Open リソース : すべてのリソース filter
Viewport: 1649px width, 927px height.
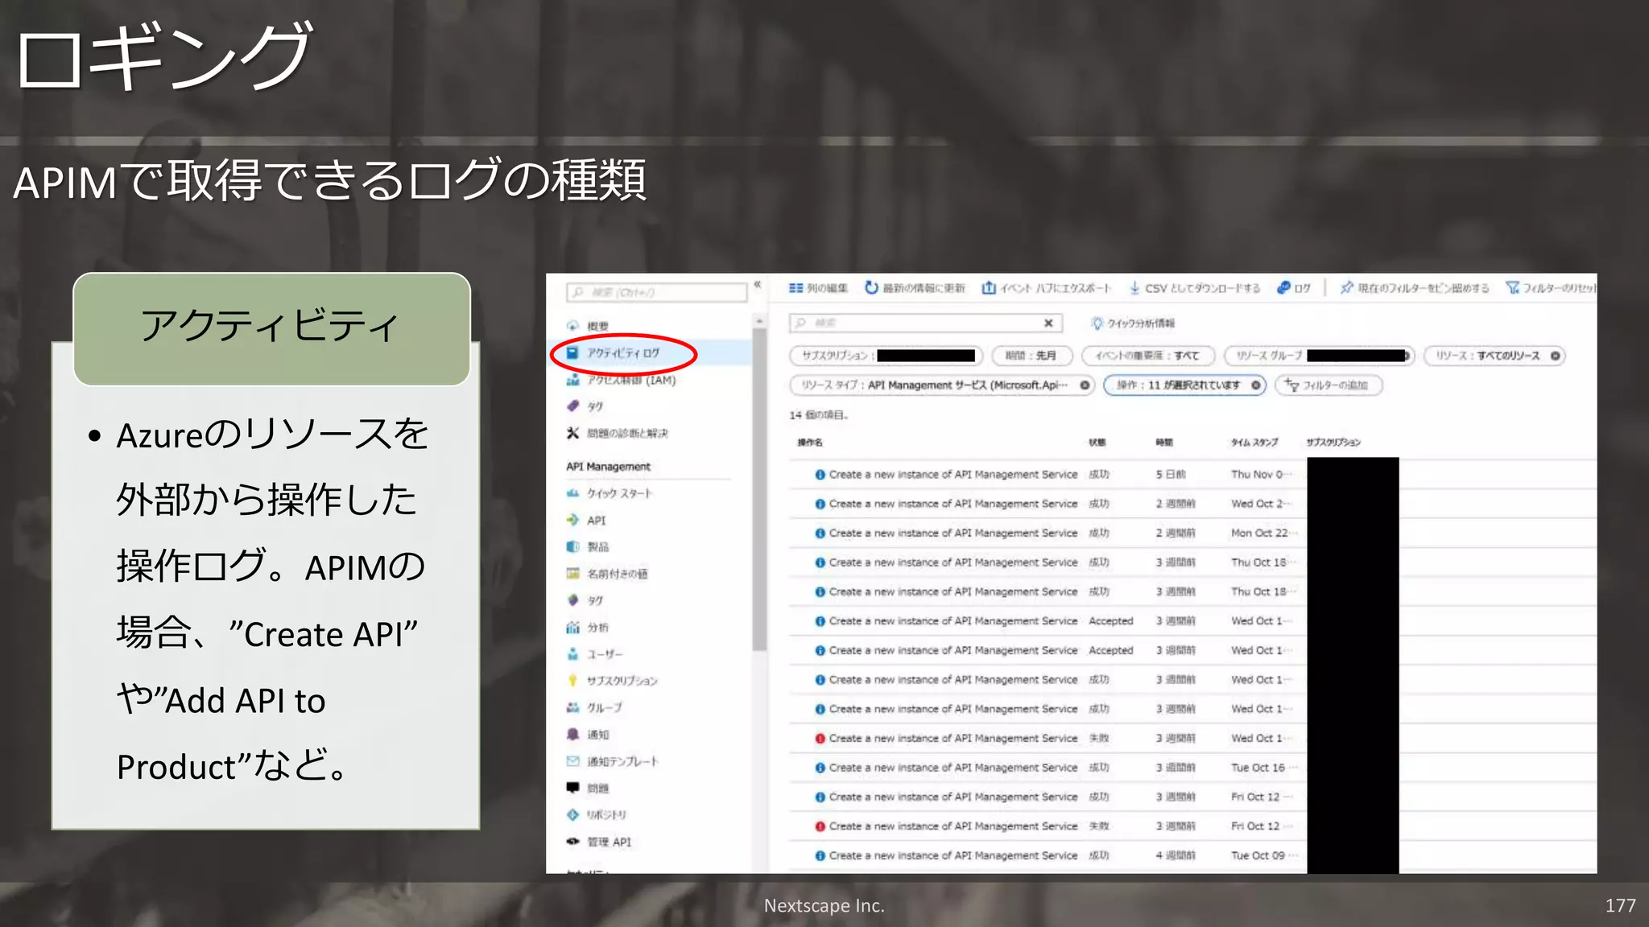(x=1494, y=356)
